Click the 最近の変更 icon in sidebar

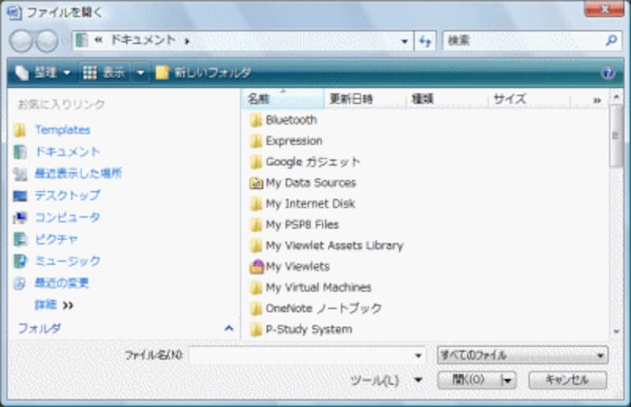coord(19,283)
